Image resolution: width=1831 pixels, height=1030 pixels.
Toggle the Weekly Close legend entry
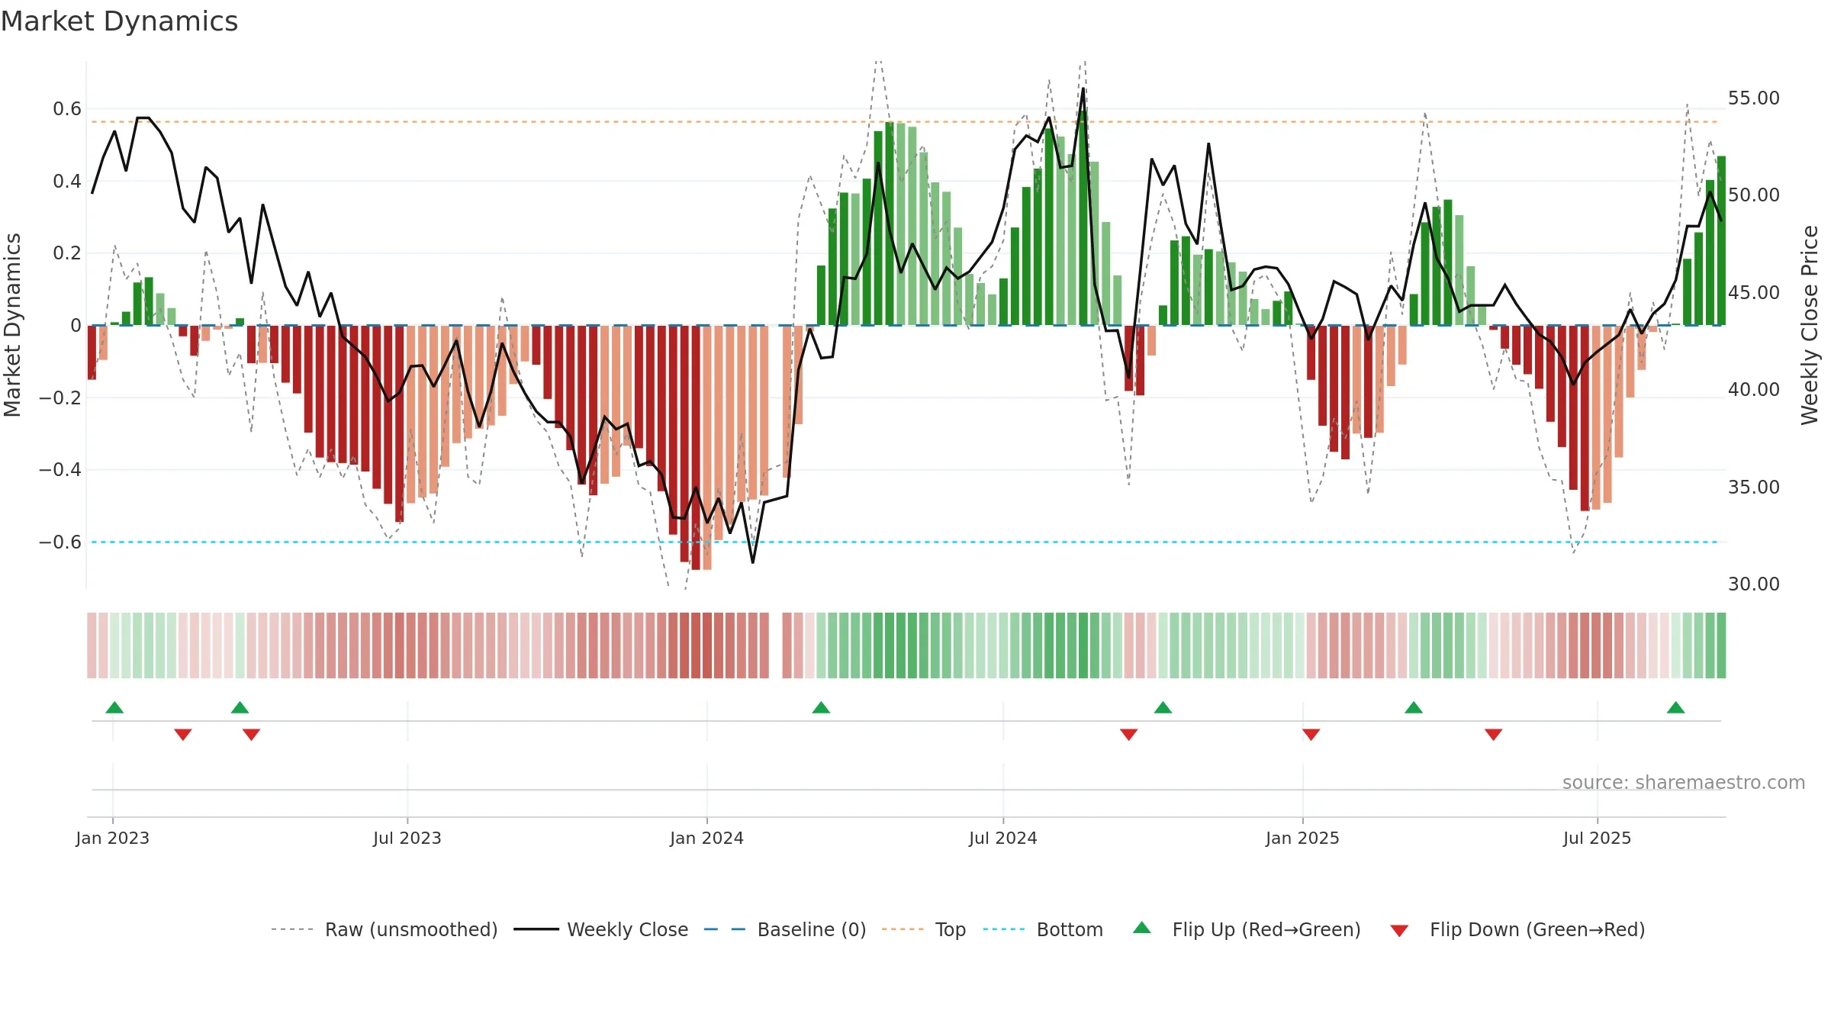600,929
